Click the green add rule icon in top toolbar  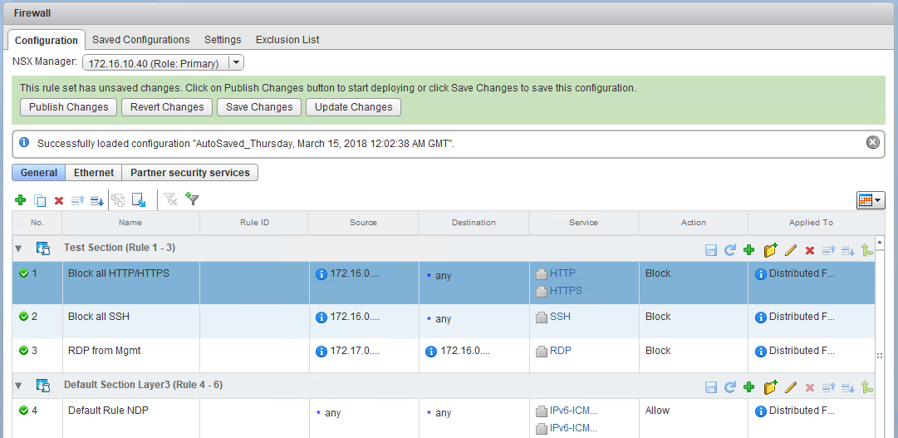click(20, 200)
